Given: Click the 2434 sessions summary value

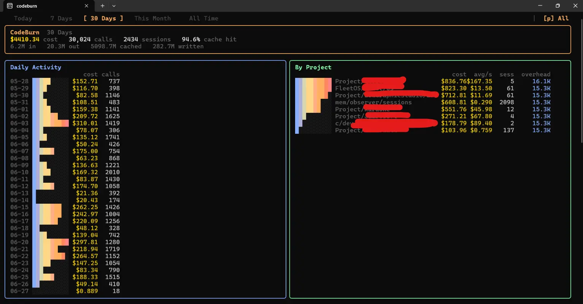Looking at the screenshot, I should point(131,40).
